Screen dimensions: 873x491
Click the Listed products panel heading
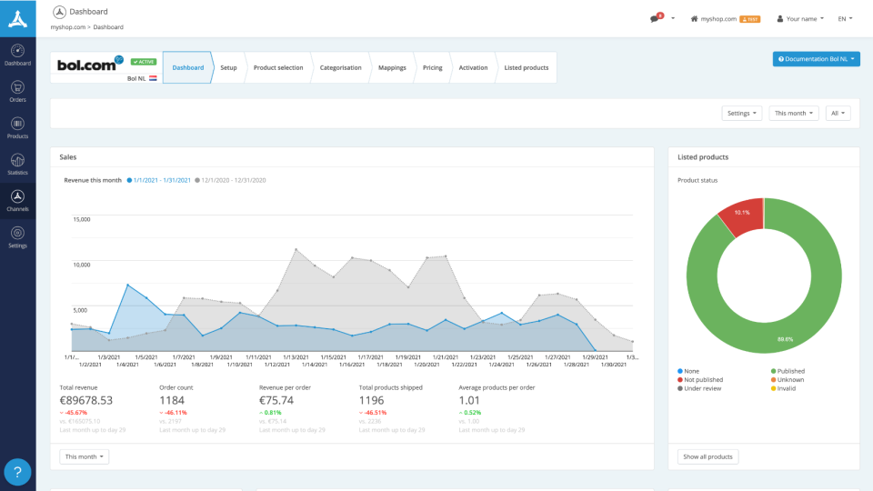(x=703, y=157)
